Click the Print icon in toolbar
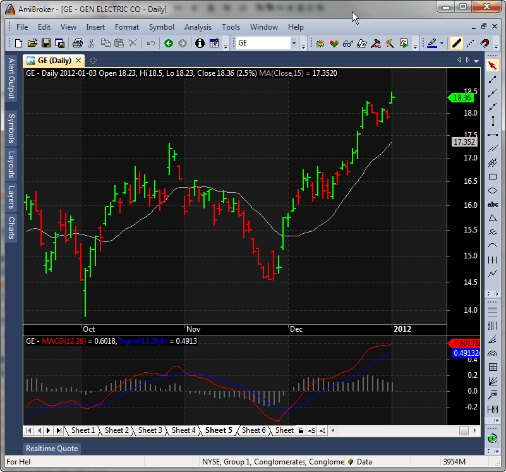Image resolution: width=506 pixels, height=472 pixels. tap(77, 43)
